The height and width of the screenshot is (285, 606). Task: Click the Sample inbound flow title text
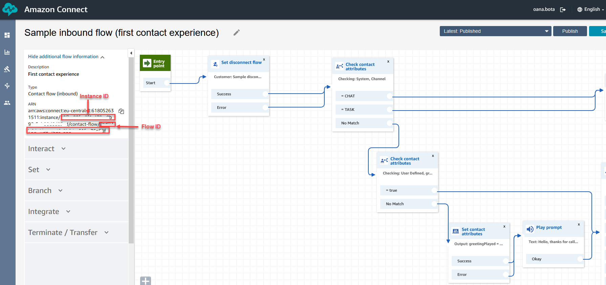(x=122, y=33)
